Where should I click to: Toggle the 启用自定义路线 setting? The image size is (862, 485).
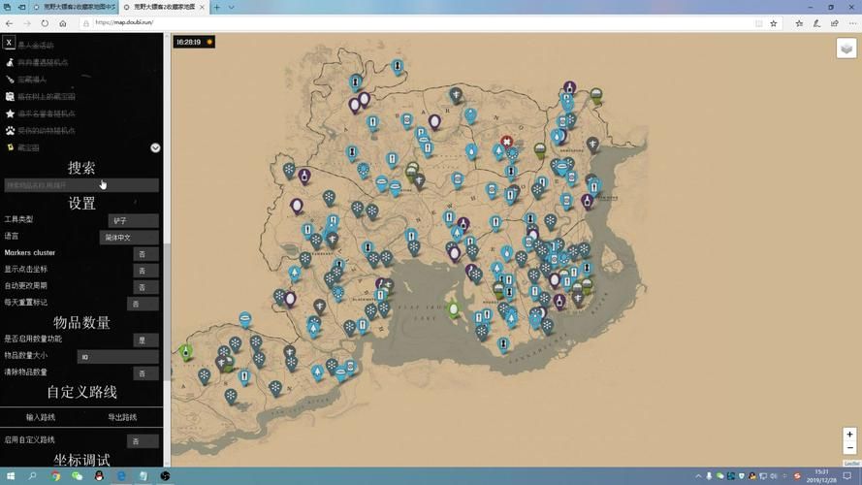[x=143, y=440]
